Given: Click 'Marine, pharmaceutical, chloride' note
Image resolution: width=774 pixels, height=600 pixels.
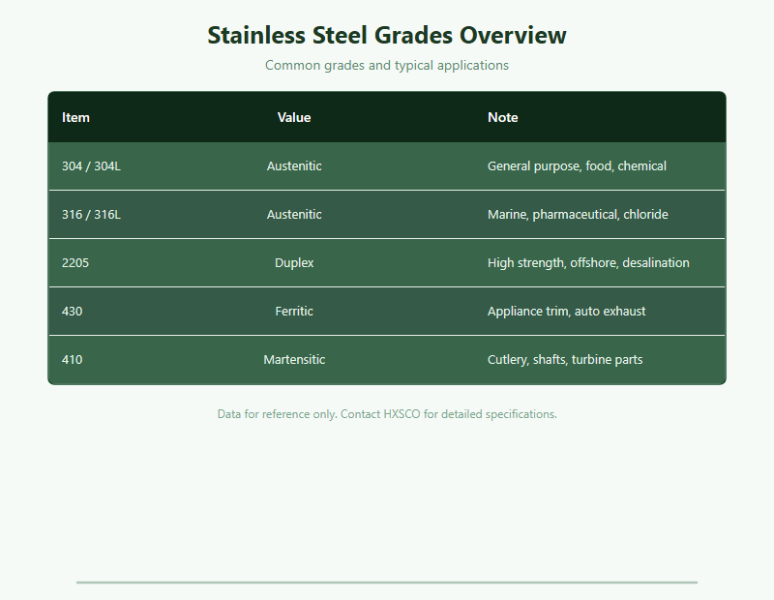Looking at the screenshot, I should point(578,214).
